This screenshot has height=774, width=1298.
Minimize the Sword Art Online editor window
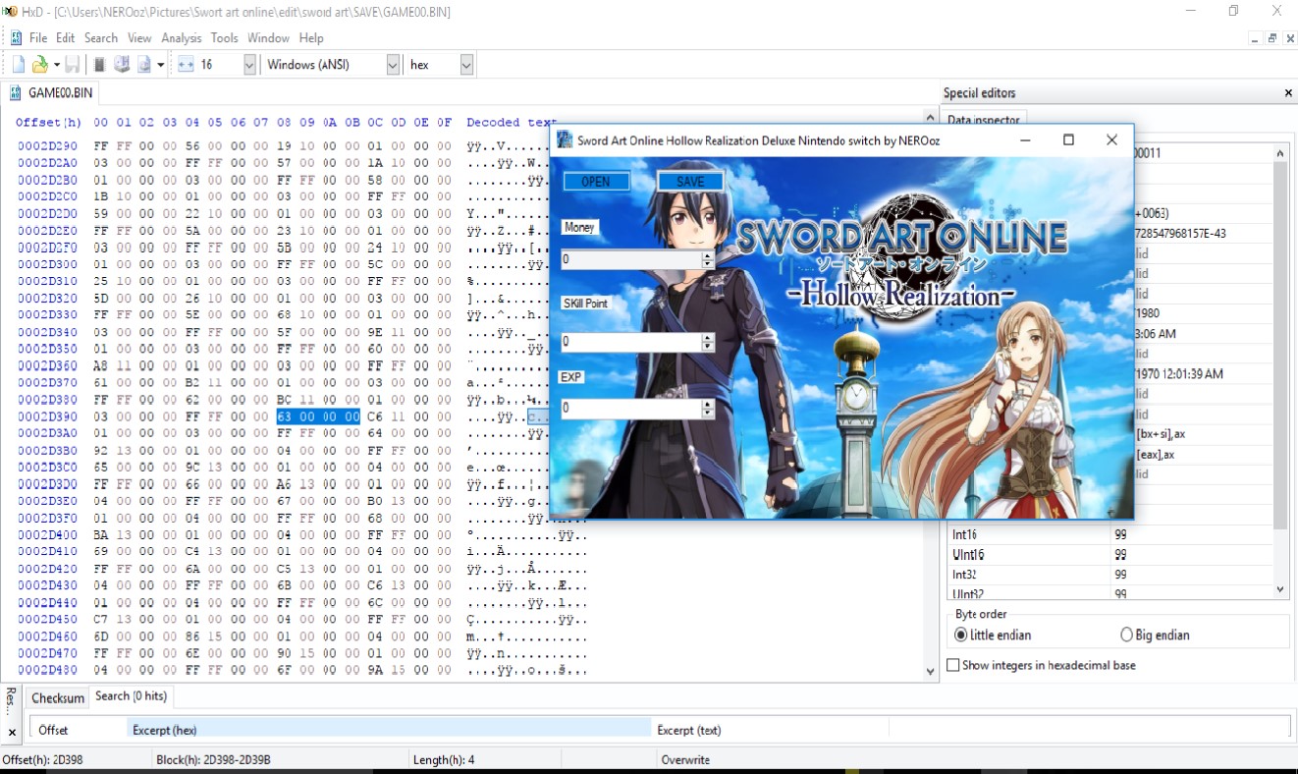tap(1025, 140)
